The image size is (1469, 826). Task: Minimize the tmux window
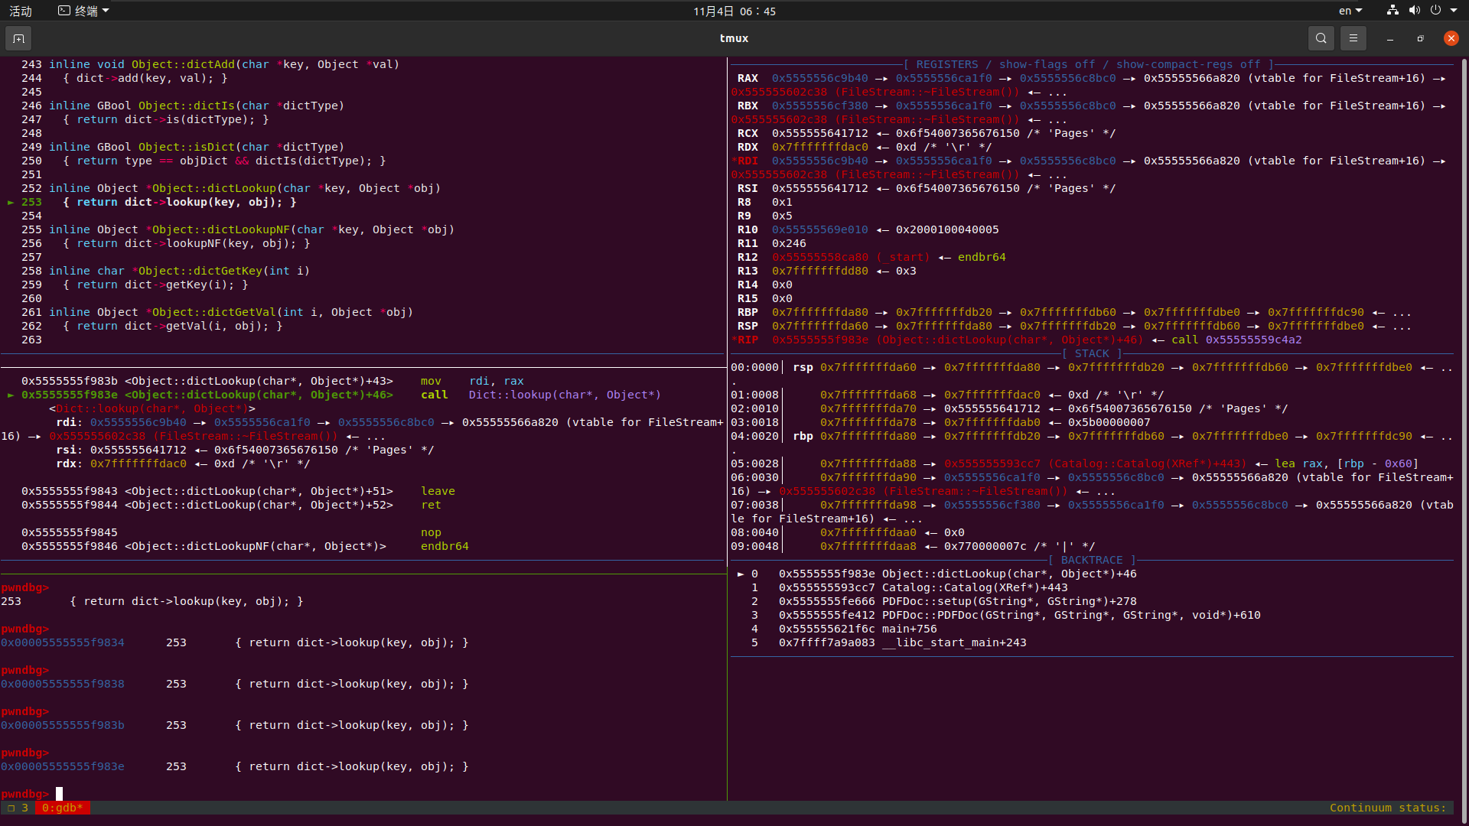[1389, 38]
